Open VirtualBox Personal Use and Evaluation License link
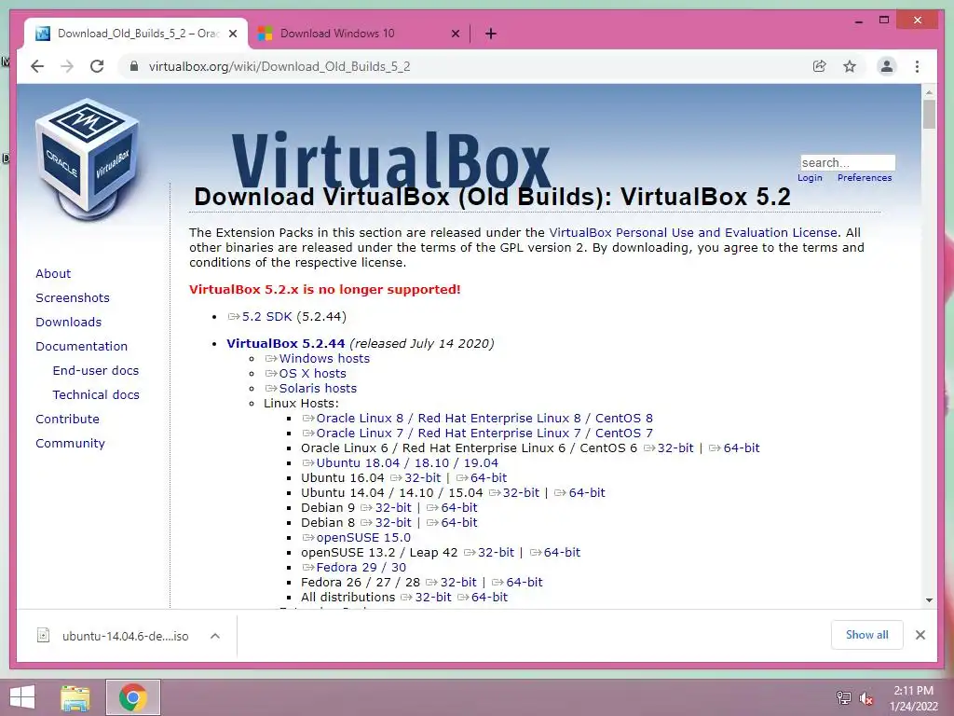 [x=693, y=232]
